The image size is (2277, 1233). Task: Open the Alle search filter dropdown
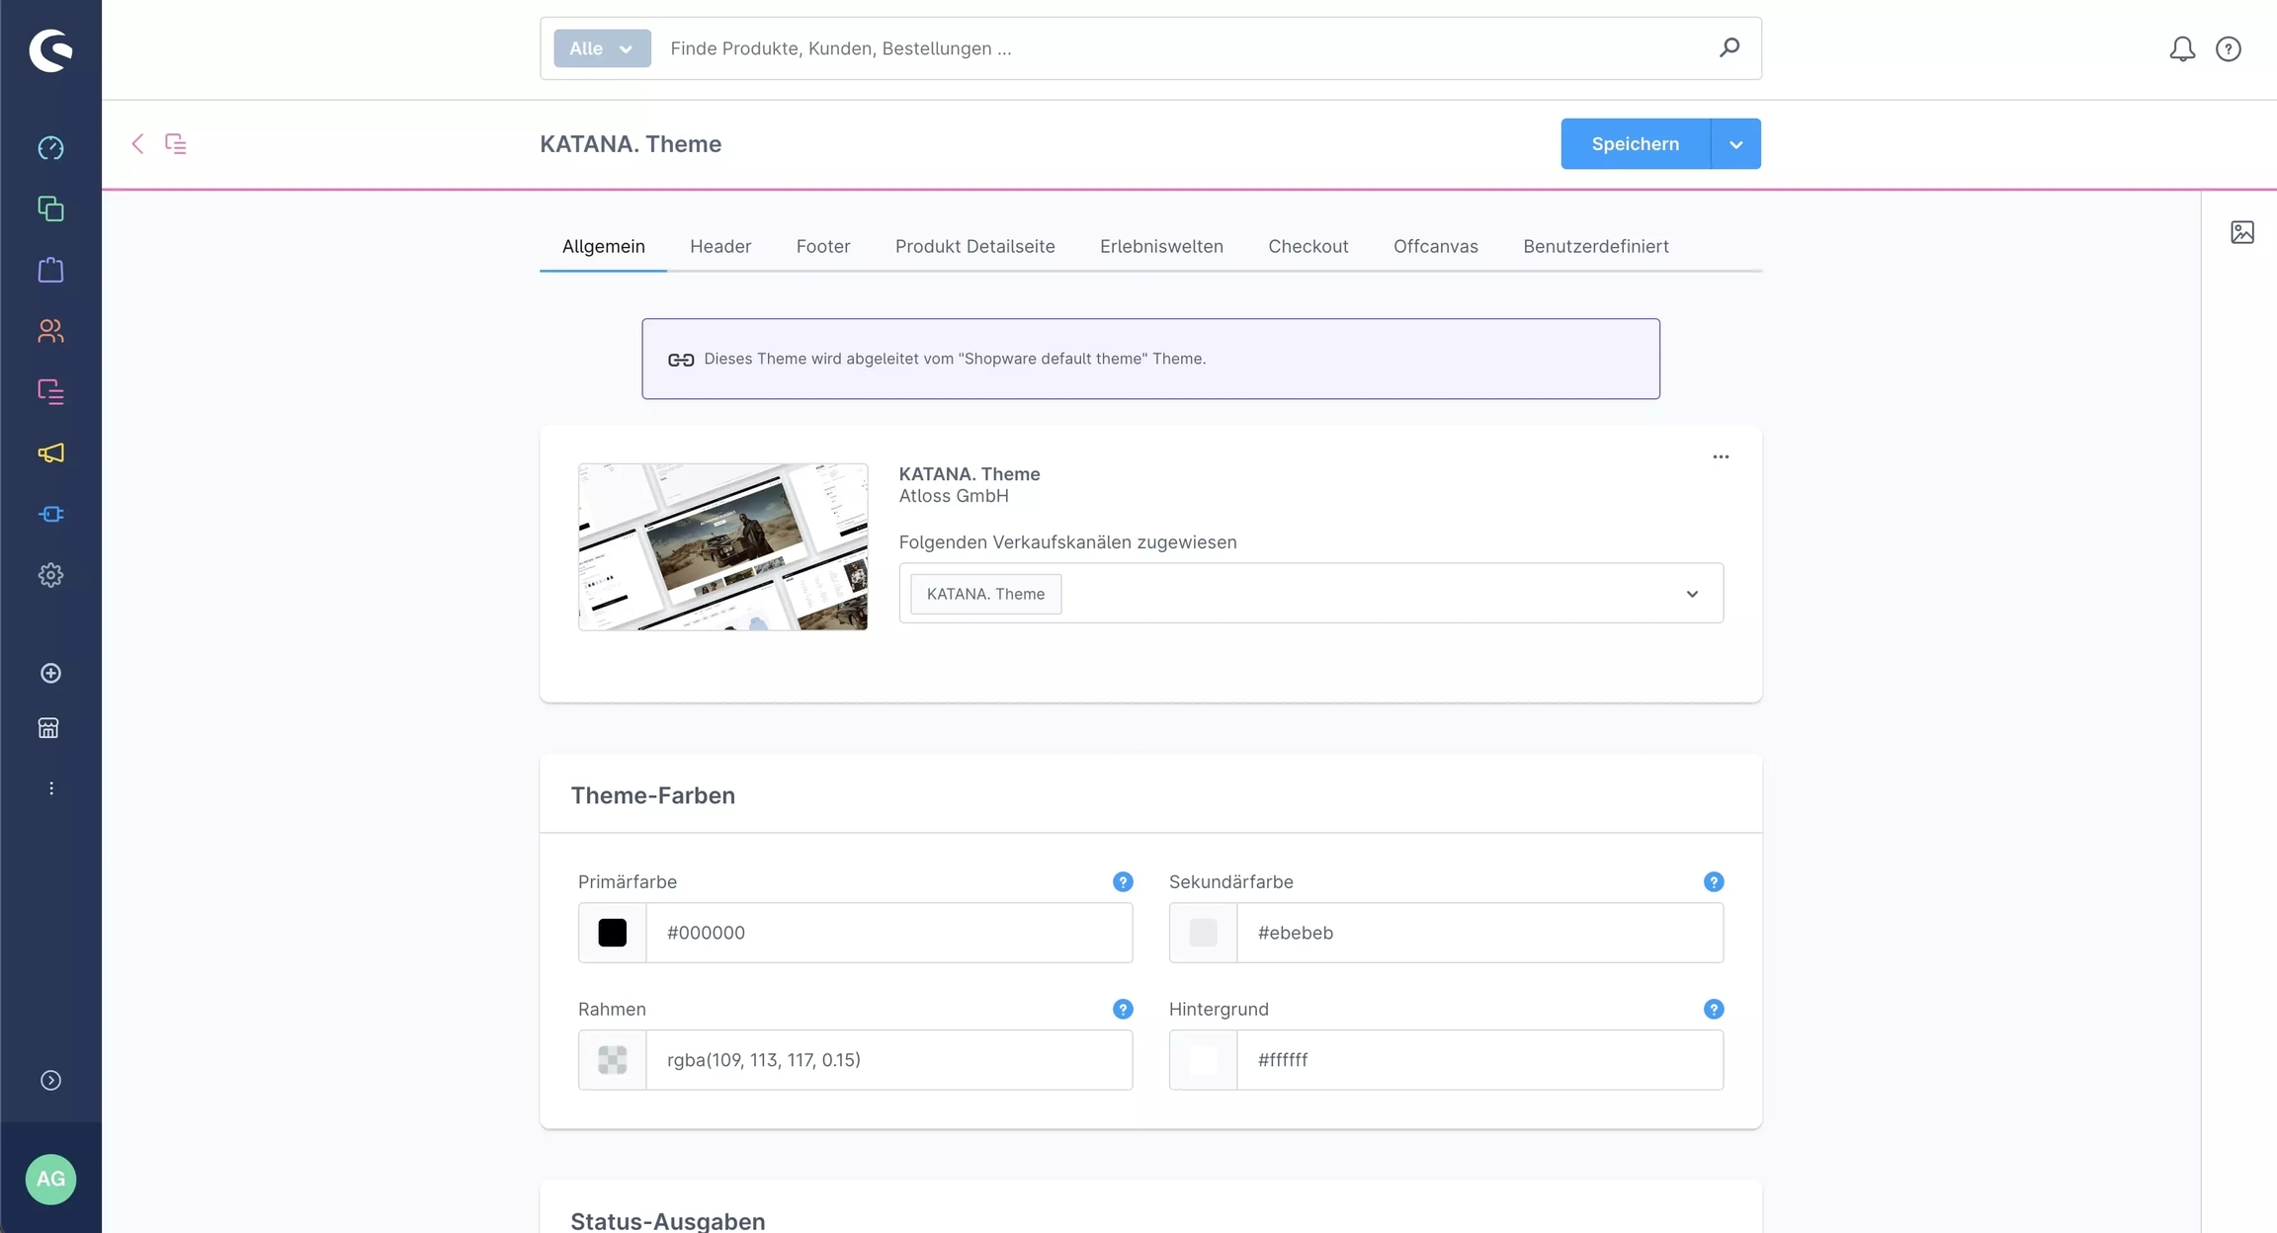602,48
